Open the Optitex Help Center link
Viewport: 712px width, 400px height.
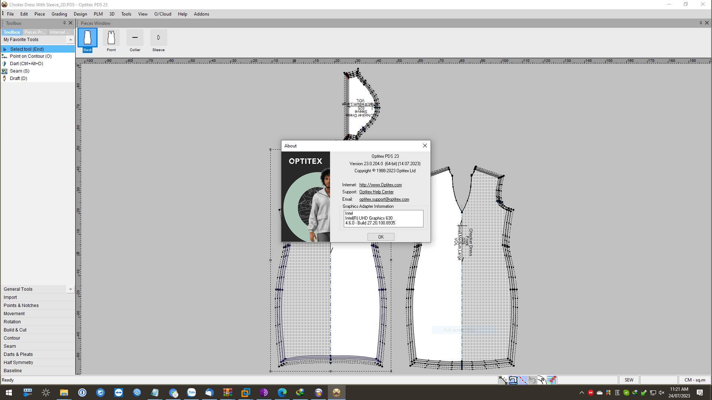click(x=376, y=192)
